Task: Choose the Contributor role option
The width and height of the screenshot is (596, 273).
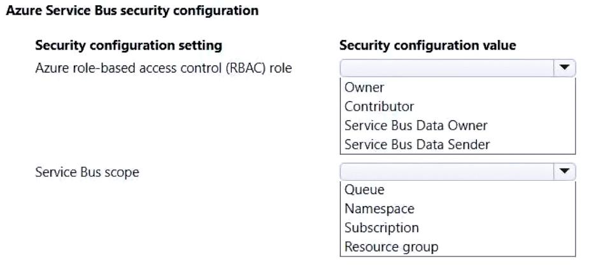Action: pyautogui.click(x=379, y=106)
